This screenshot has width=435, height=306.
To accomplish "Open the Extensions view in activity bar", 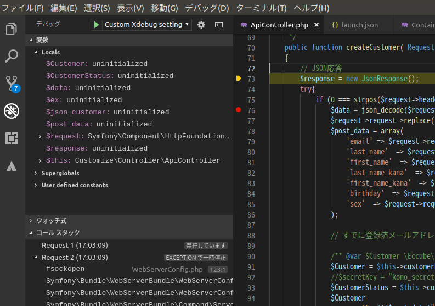I will [x=12, y=138].
